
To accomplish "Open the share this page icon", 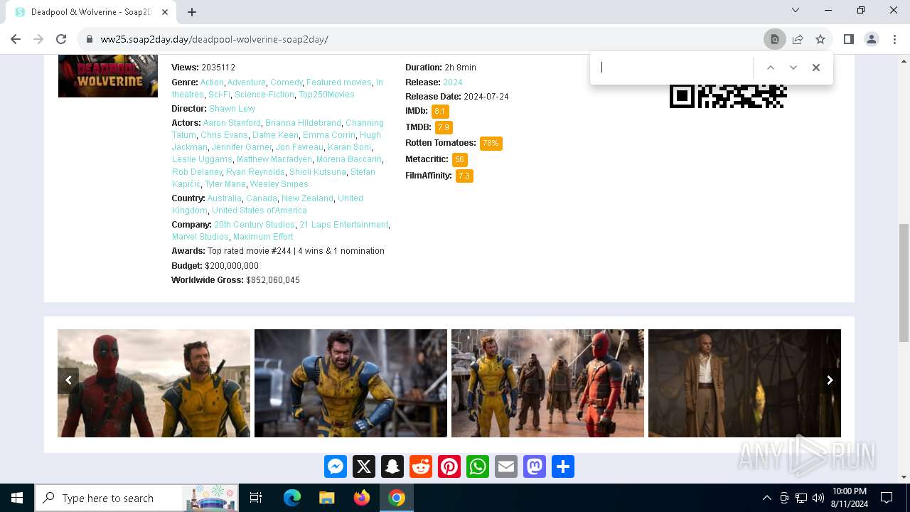I will pos(798,39).
